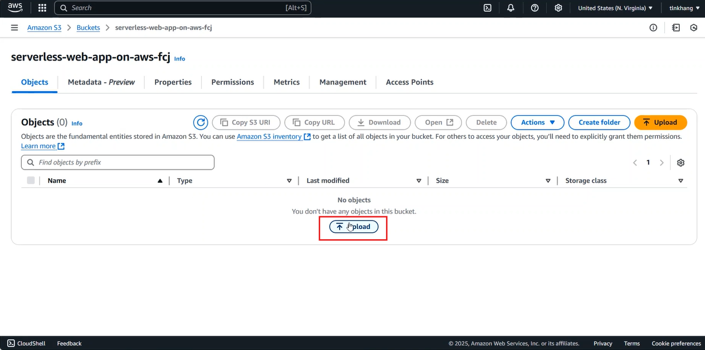This screenshot has width=705, height=350.
Task: Open console settings gear in top bar
Action: [x=558, y=8]
